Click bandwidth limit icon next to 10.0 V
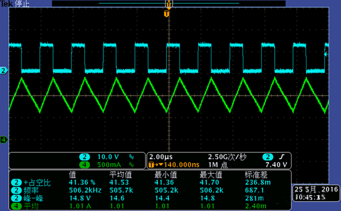The width and height of the screenshot is (341, 211). coord(131,156)
